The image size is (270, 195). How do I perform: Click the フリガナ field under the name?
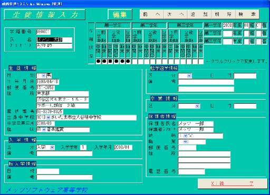click(54, 46)
